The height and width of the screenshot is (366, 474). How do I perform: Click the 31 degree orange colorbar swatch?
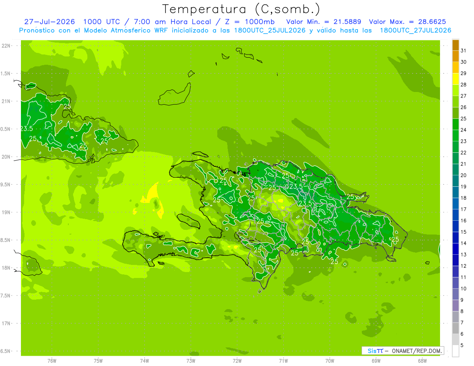tap(455, 45)
